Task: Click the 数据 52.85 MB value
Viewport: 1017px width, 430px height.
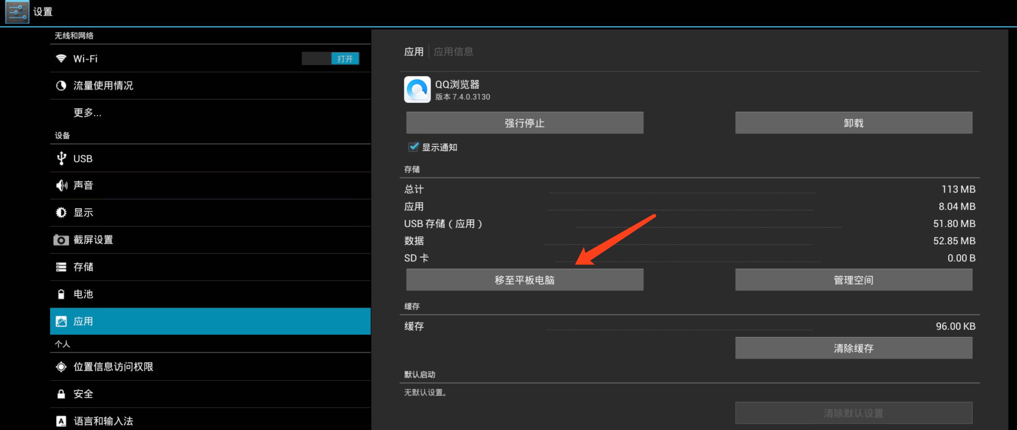Action: [954, 241]
